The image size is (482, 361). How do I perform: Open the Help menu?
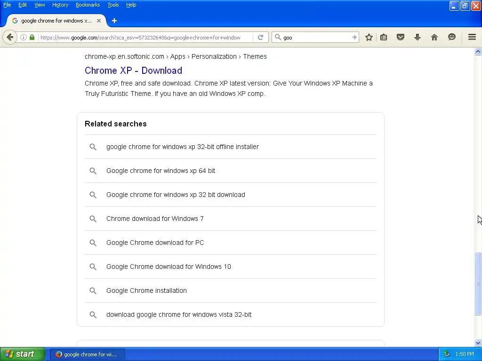pyautogui.click(x=131, y=5)
